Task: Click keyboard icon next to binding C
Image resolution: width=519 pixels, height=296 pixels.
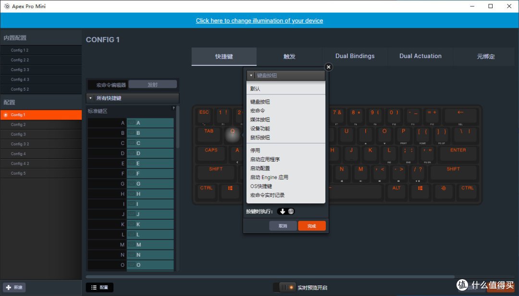Action: (x=131, y=143)
